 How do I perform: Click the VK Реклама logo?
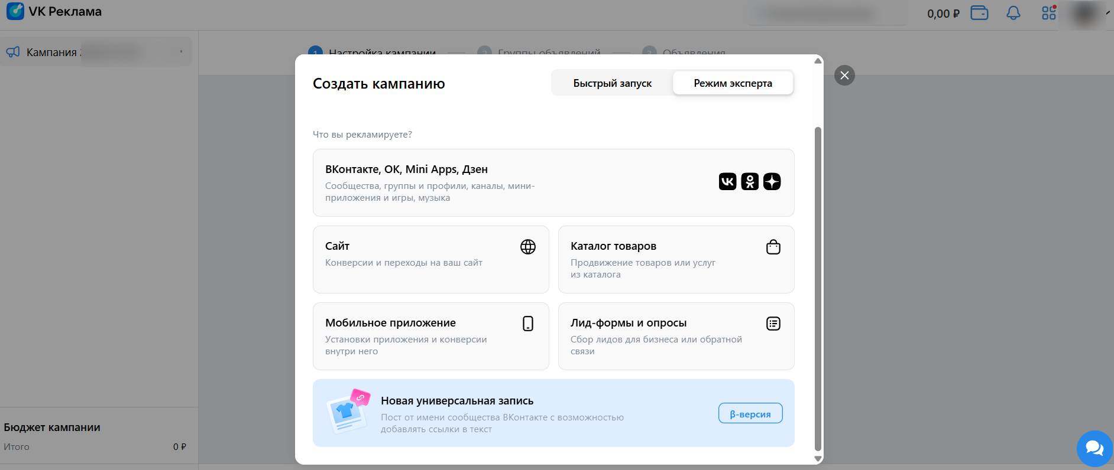(x=54, y=12)
